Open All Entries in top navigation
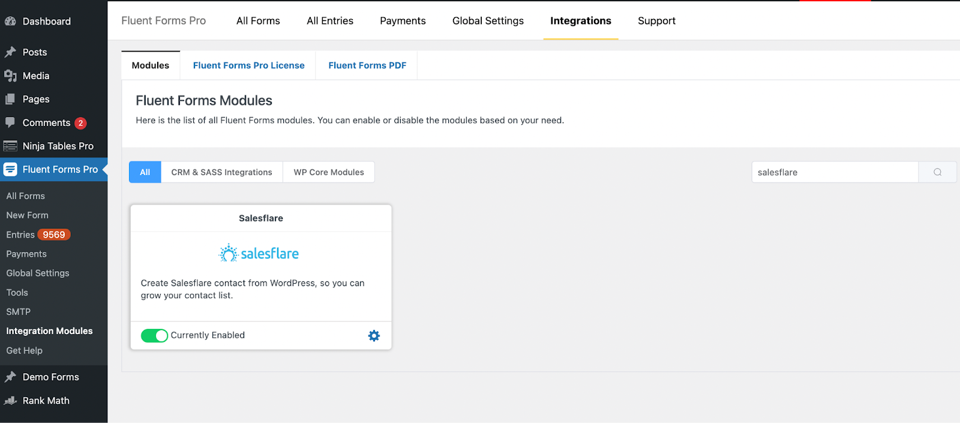The height and width of the screenshot is (423, 960). click(330, 21)
